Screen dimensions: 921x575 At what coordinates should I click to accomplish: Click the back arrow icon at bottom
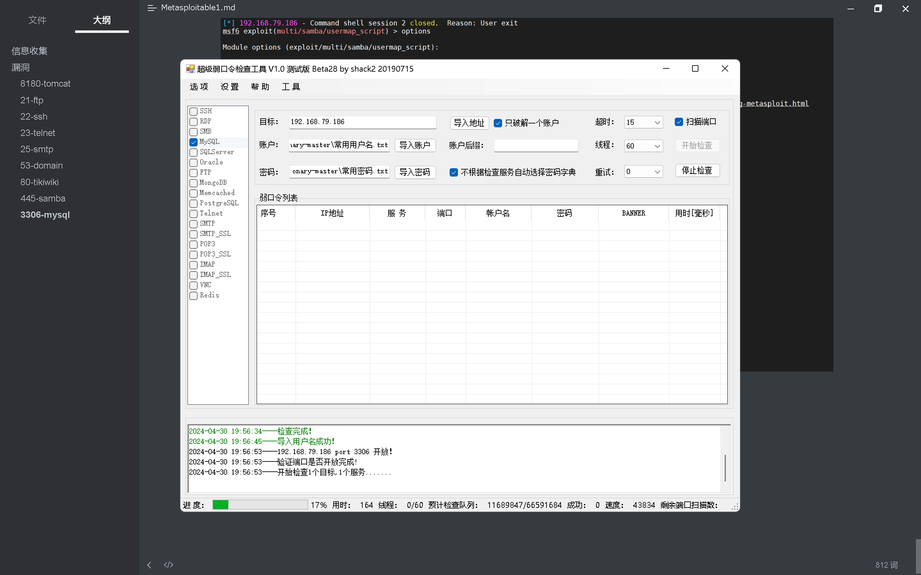coord(149,565)
